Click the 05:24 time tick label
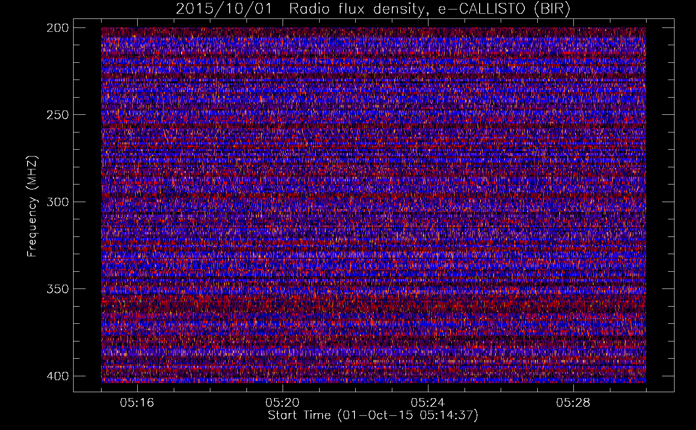 [x=428, y=403]
